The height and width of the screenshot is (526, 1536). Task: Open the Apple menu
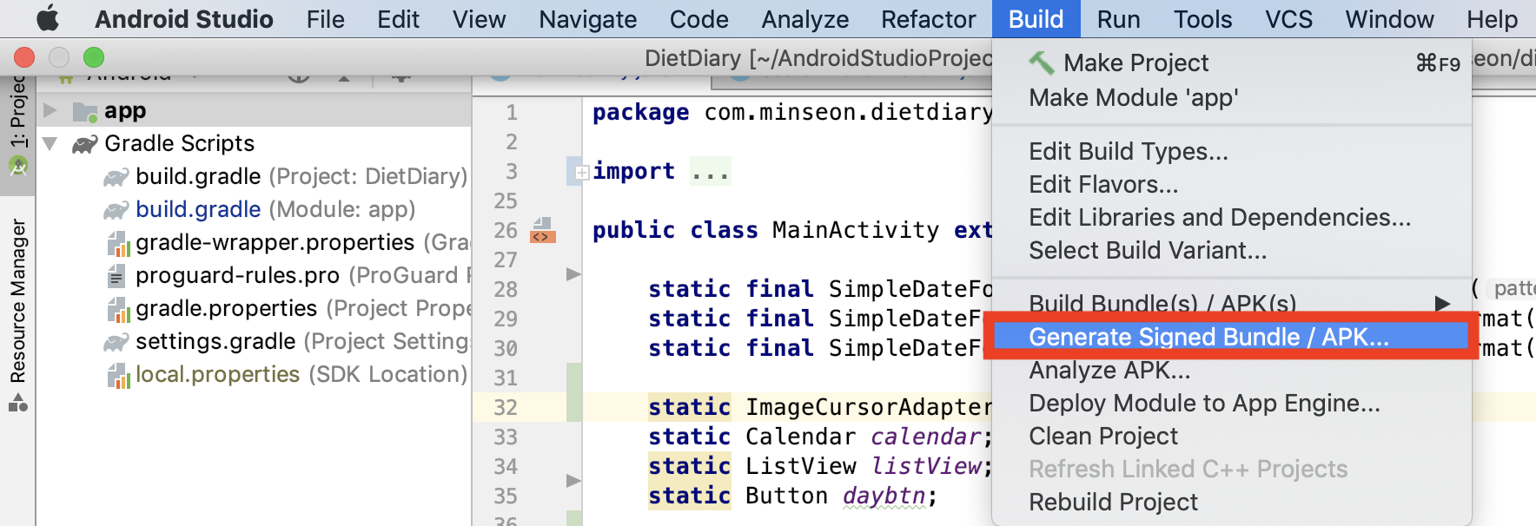pos(48,18)
